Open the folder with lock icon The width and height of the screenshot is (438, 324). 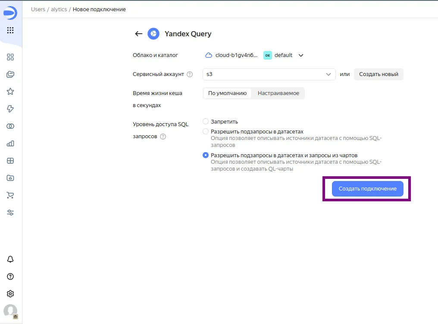tap(10, 178)
